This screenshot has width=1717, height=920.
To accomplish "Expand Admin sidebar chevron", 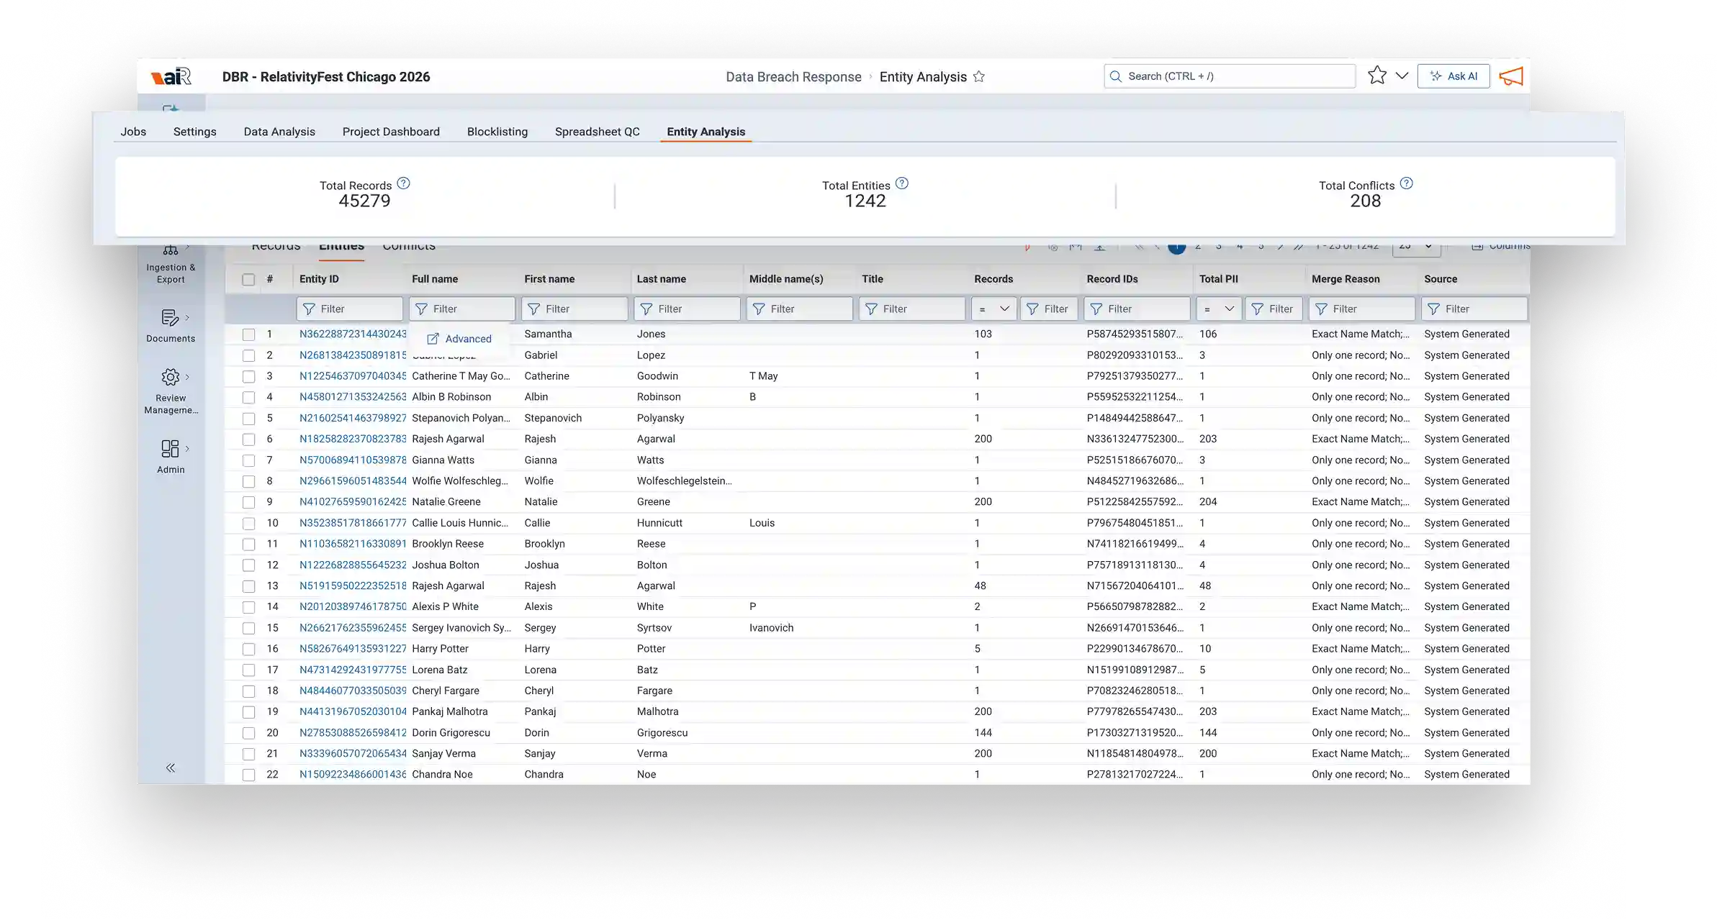I will point(187,448).
